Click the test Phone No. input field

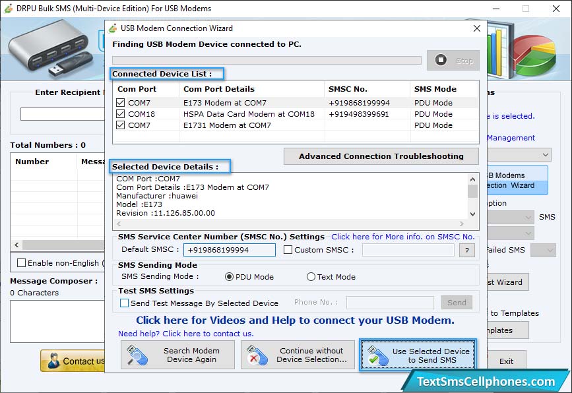[x=390, y=302]
